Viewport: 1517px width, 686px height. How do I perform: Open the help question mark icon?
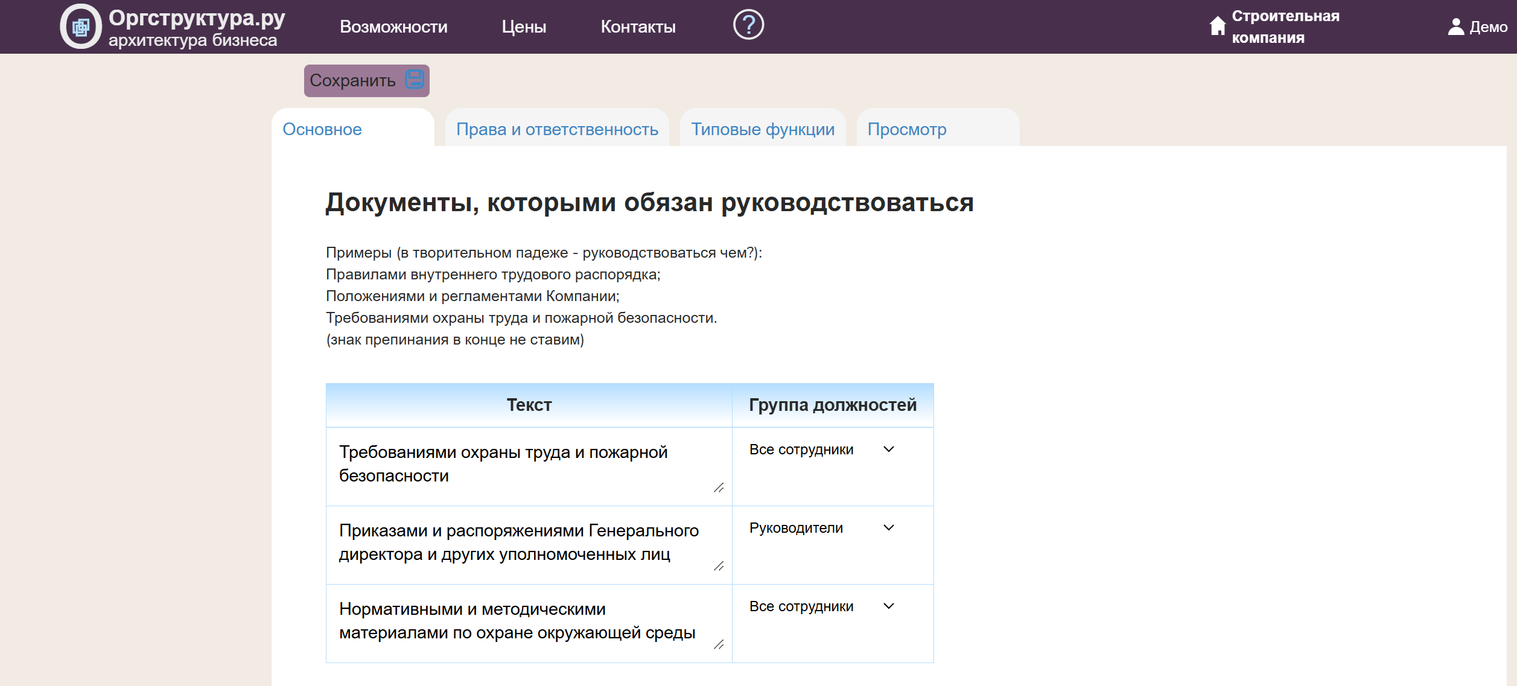748,25
